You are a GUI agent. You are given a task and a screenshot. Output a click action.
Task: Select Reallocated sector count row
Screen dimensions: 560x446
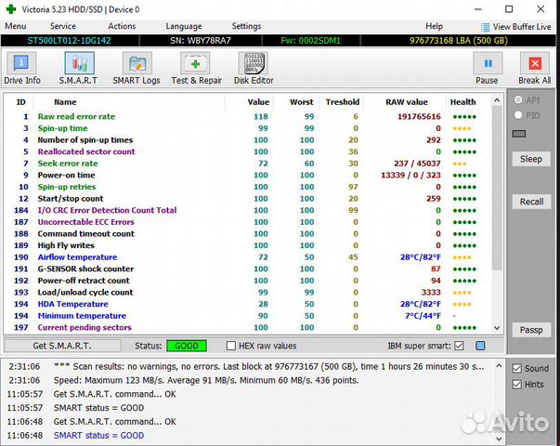(x=246, y=151)
